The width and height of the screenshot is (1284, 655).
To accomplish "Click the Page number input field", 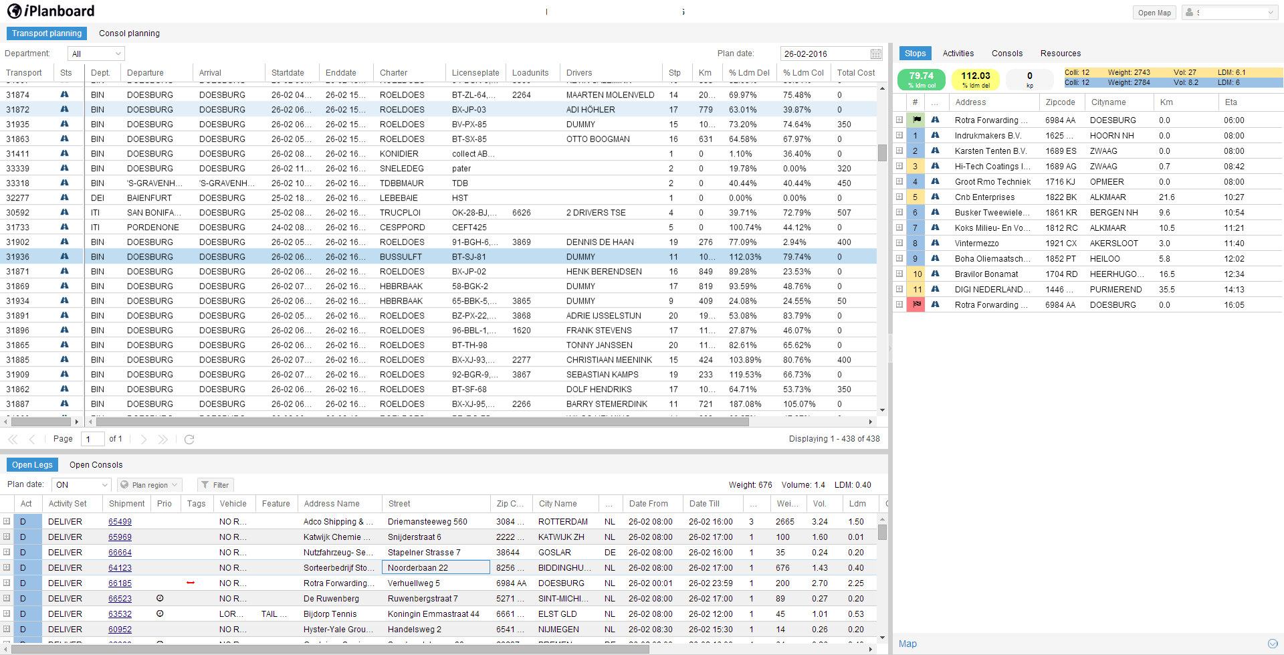I will [92, 439].
